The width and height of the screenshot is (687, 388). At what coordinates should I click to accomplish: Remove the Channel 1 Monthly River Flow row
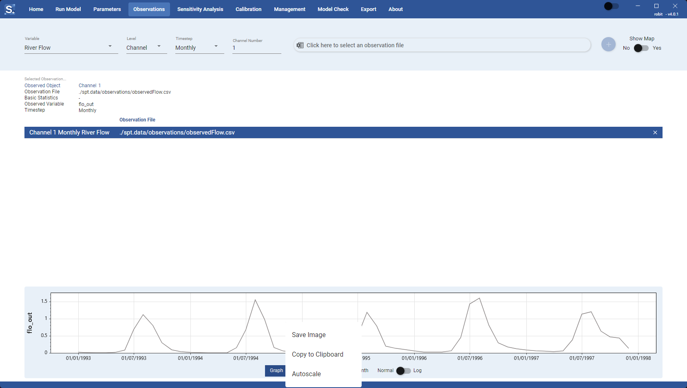coord(655,132)
